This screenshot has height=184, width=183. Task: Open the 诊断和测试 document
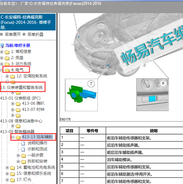click(37, 149)
